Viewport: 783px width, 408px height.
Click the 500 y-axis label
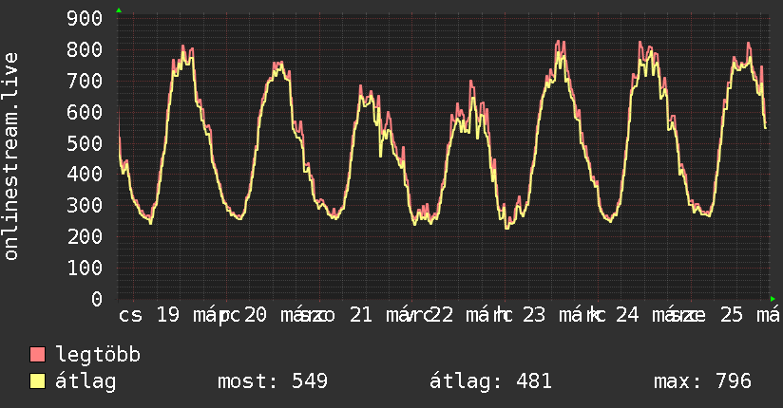click(x=85, y=143)
